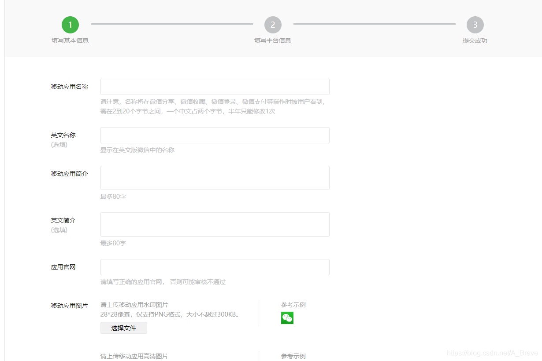Screen dimensions: 542x361
Task: Click the 填写平台信息 step label
Action: click(x=273, y=40)
